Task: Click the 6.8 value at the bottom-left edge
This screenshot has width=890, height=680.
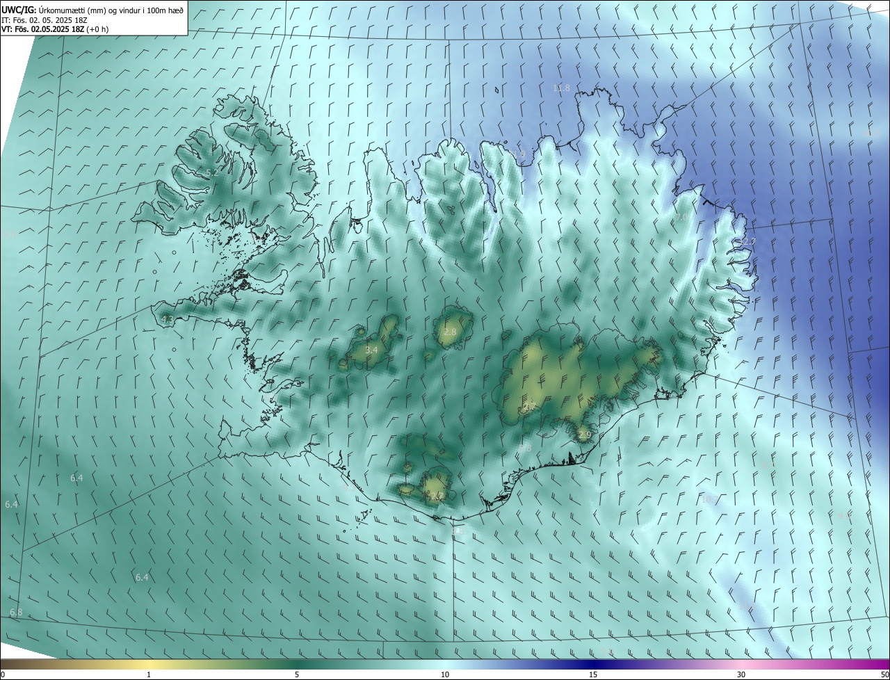Action: pos(16,613)
